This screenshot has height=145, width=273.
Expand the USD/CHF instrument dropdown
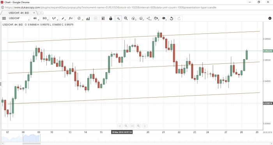(19, 18)
